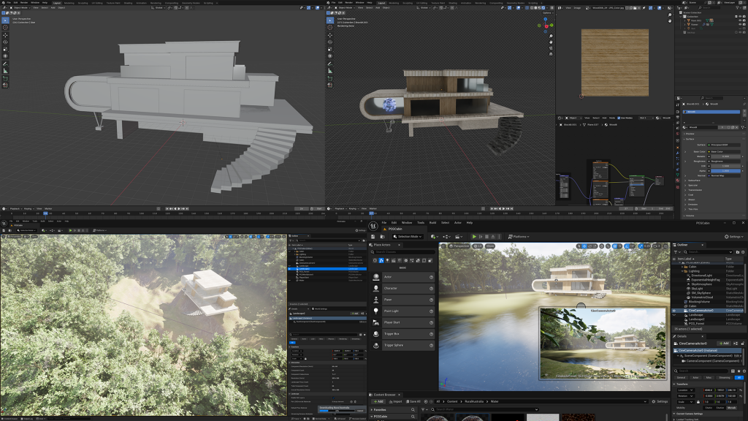Open the Selection Mode dropdown
Screen dimensions: 748x421
point(409,237)
